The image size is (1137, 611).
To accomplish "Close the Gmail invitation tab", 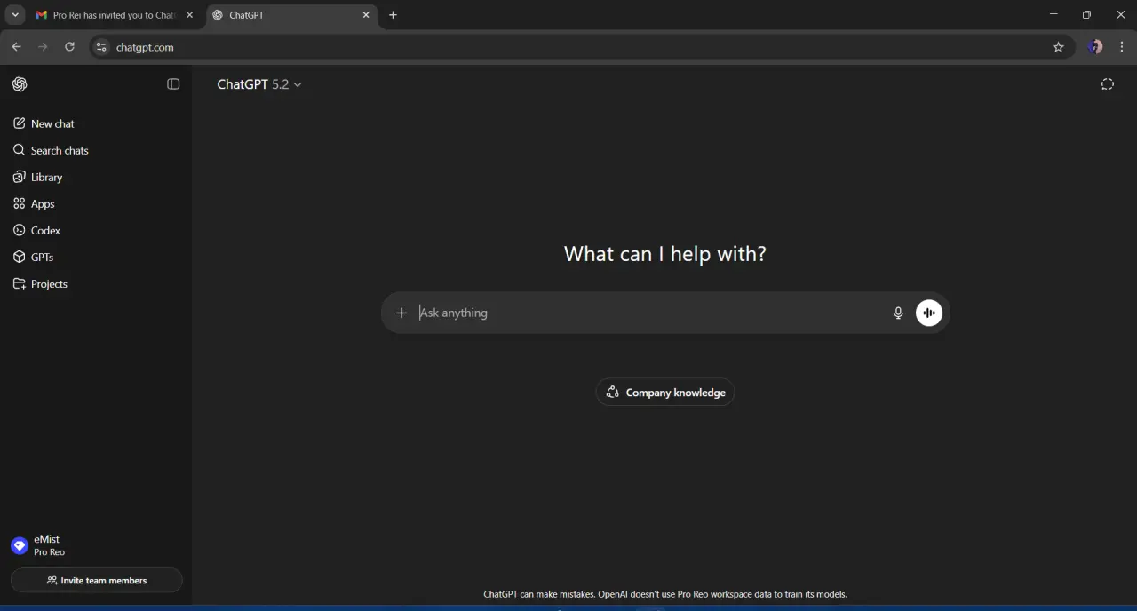I will click(x=189, y=15).
